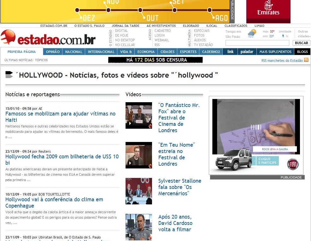Open the No Celular link
This screenshot has height=241, width=311.
[x=125, y=45]
